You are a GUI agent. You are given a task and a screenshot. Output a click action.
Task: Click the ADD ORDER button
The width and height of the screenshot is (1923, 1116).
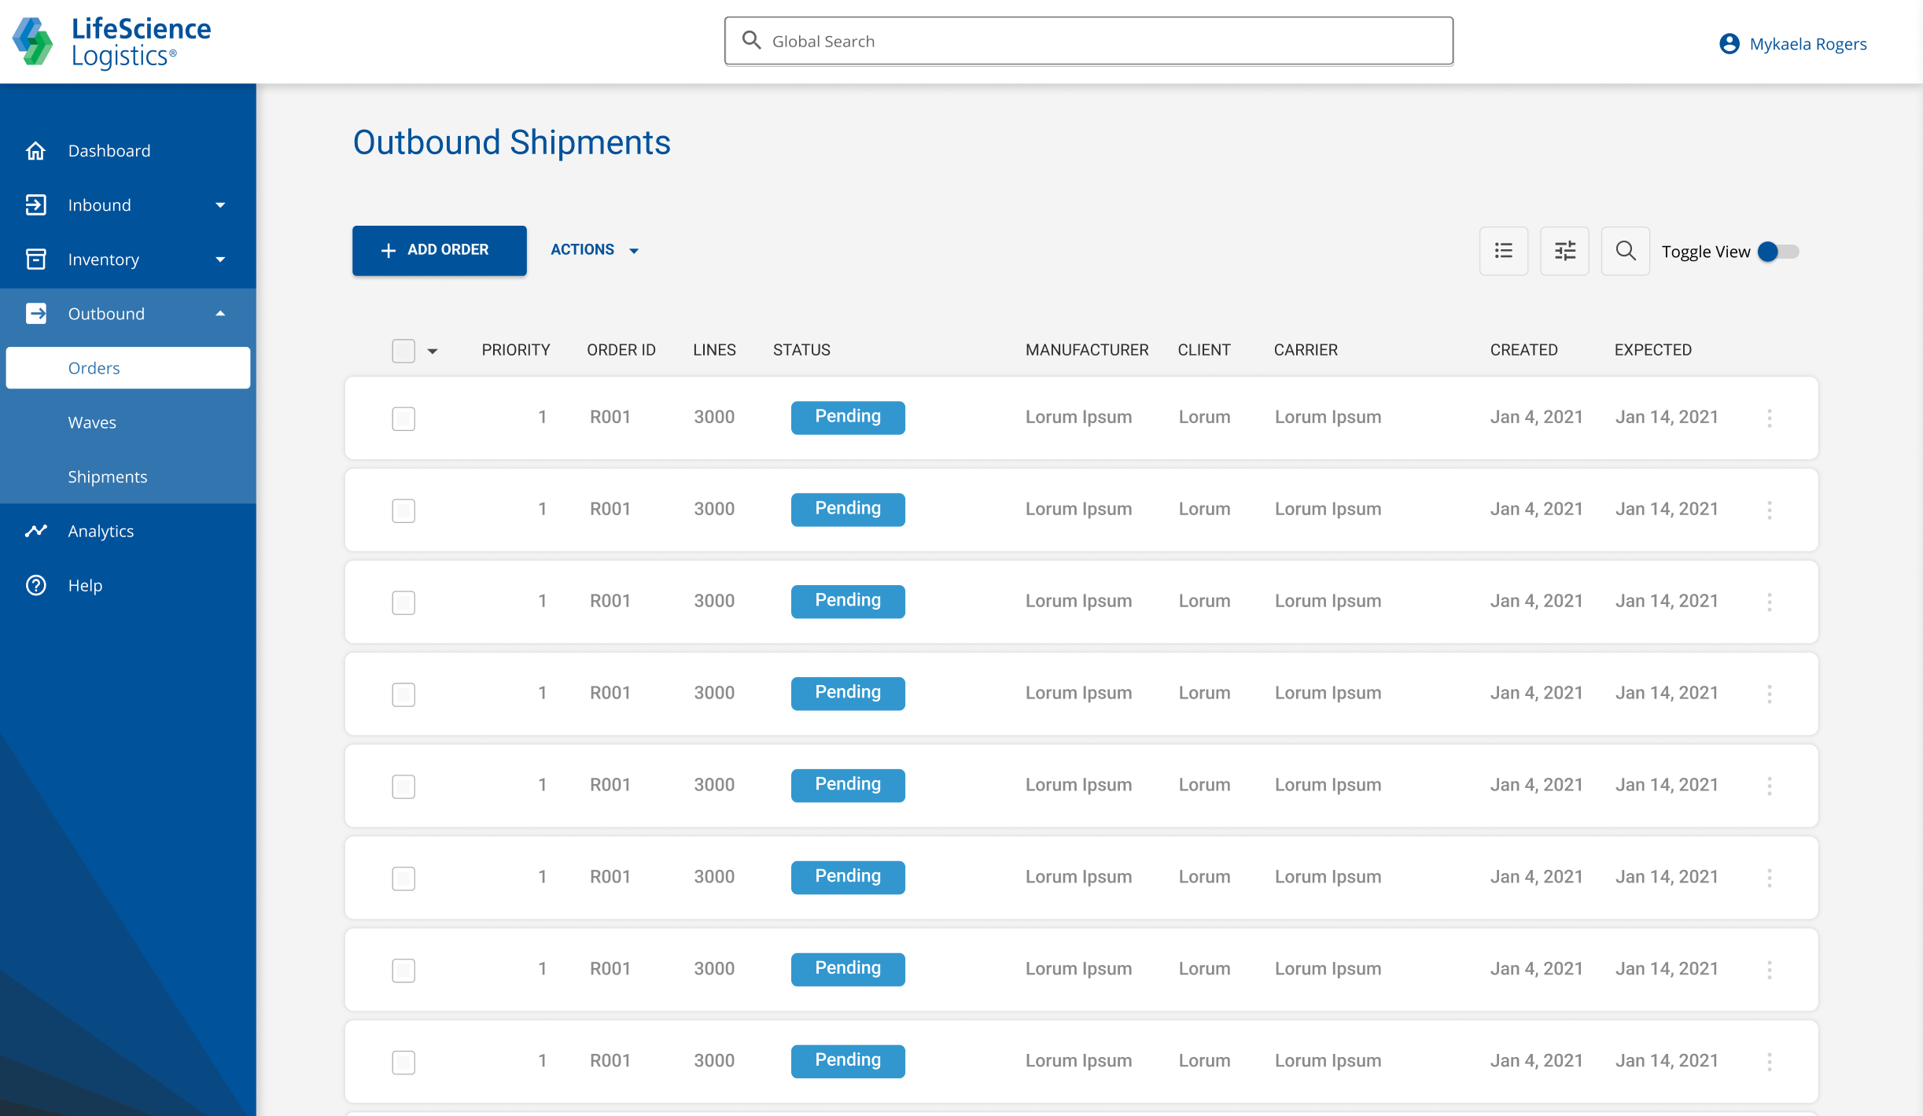(x=439, y=250)
